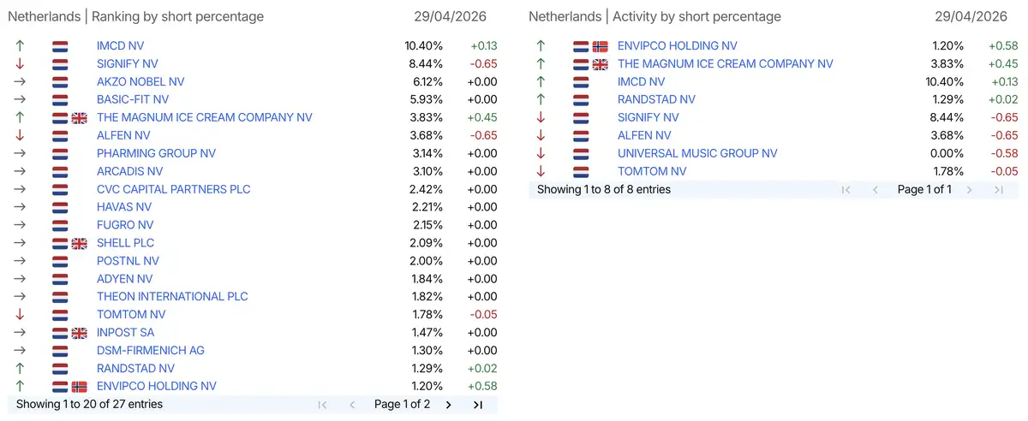Click Showing 1 to 8 of 8 entries

point(604,189)
